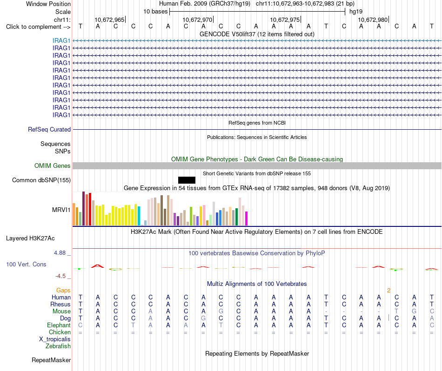Click the Sequences track label
This screenshot has height=371, width=442.
coord(55,144)
